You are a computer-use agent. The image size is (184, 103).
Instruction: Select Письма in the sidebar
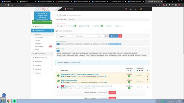(38, 41)
